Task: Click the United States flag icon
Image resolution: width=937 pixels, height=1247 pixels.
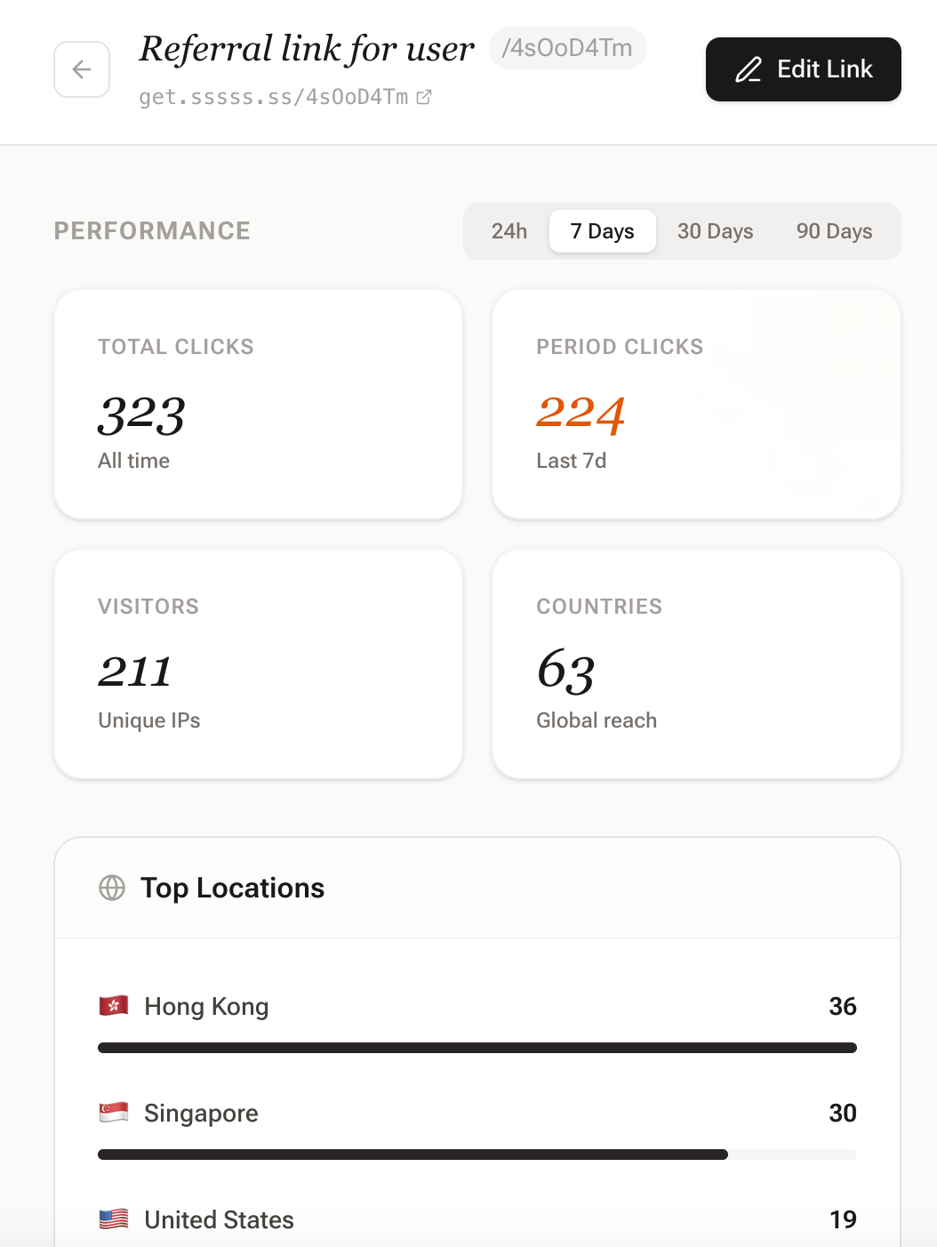Action: [114, 1219]
